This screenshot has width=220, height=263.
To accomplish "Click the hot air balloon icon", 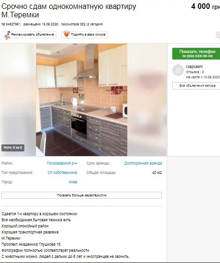I will point(66,35).
